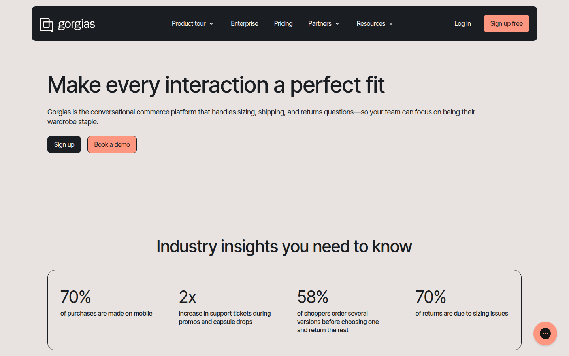Expand the chevron next to Partners
569x356 pixels.
pos(337,24)
